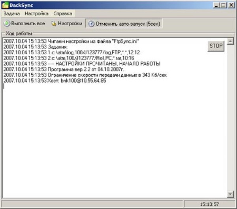The image size is (237, 209).
Task: Minimize the BackSync window
Action: click(x=216, y=5)
